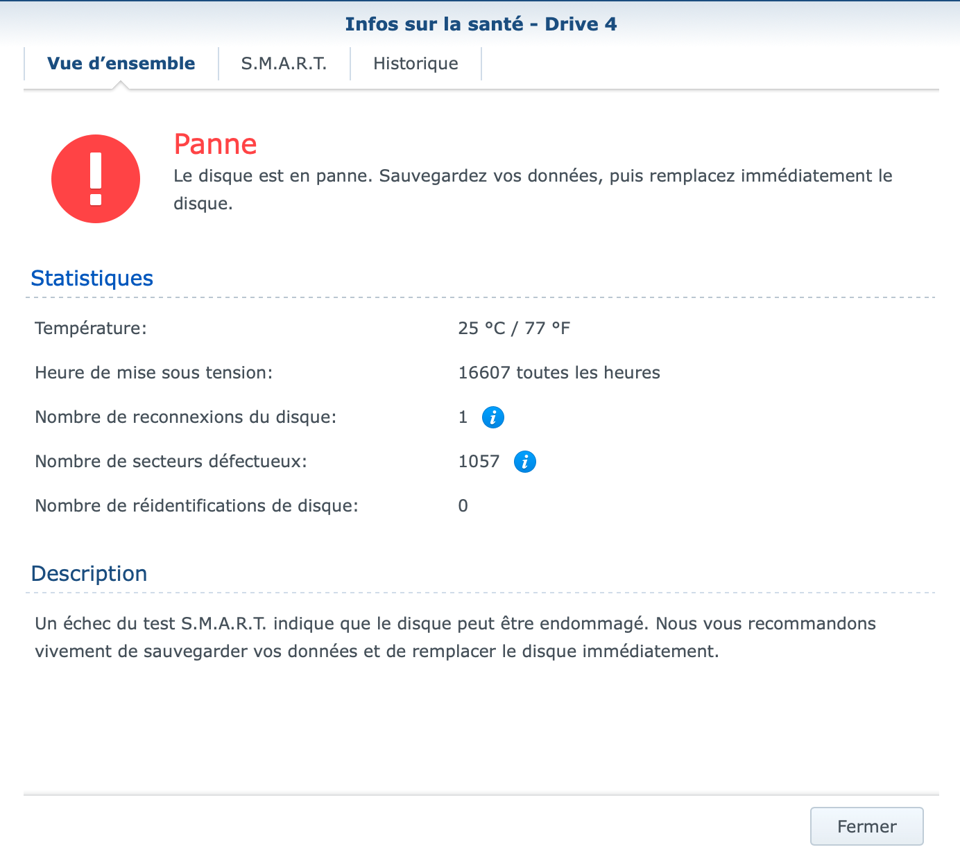Click the Nombre de reconnexions du disque label
960x854 pixels.
[x=186, y=417]
